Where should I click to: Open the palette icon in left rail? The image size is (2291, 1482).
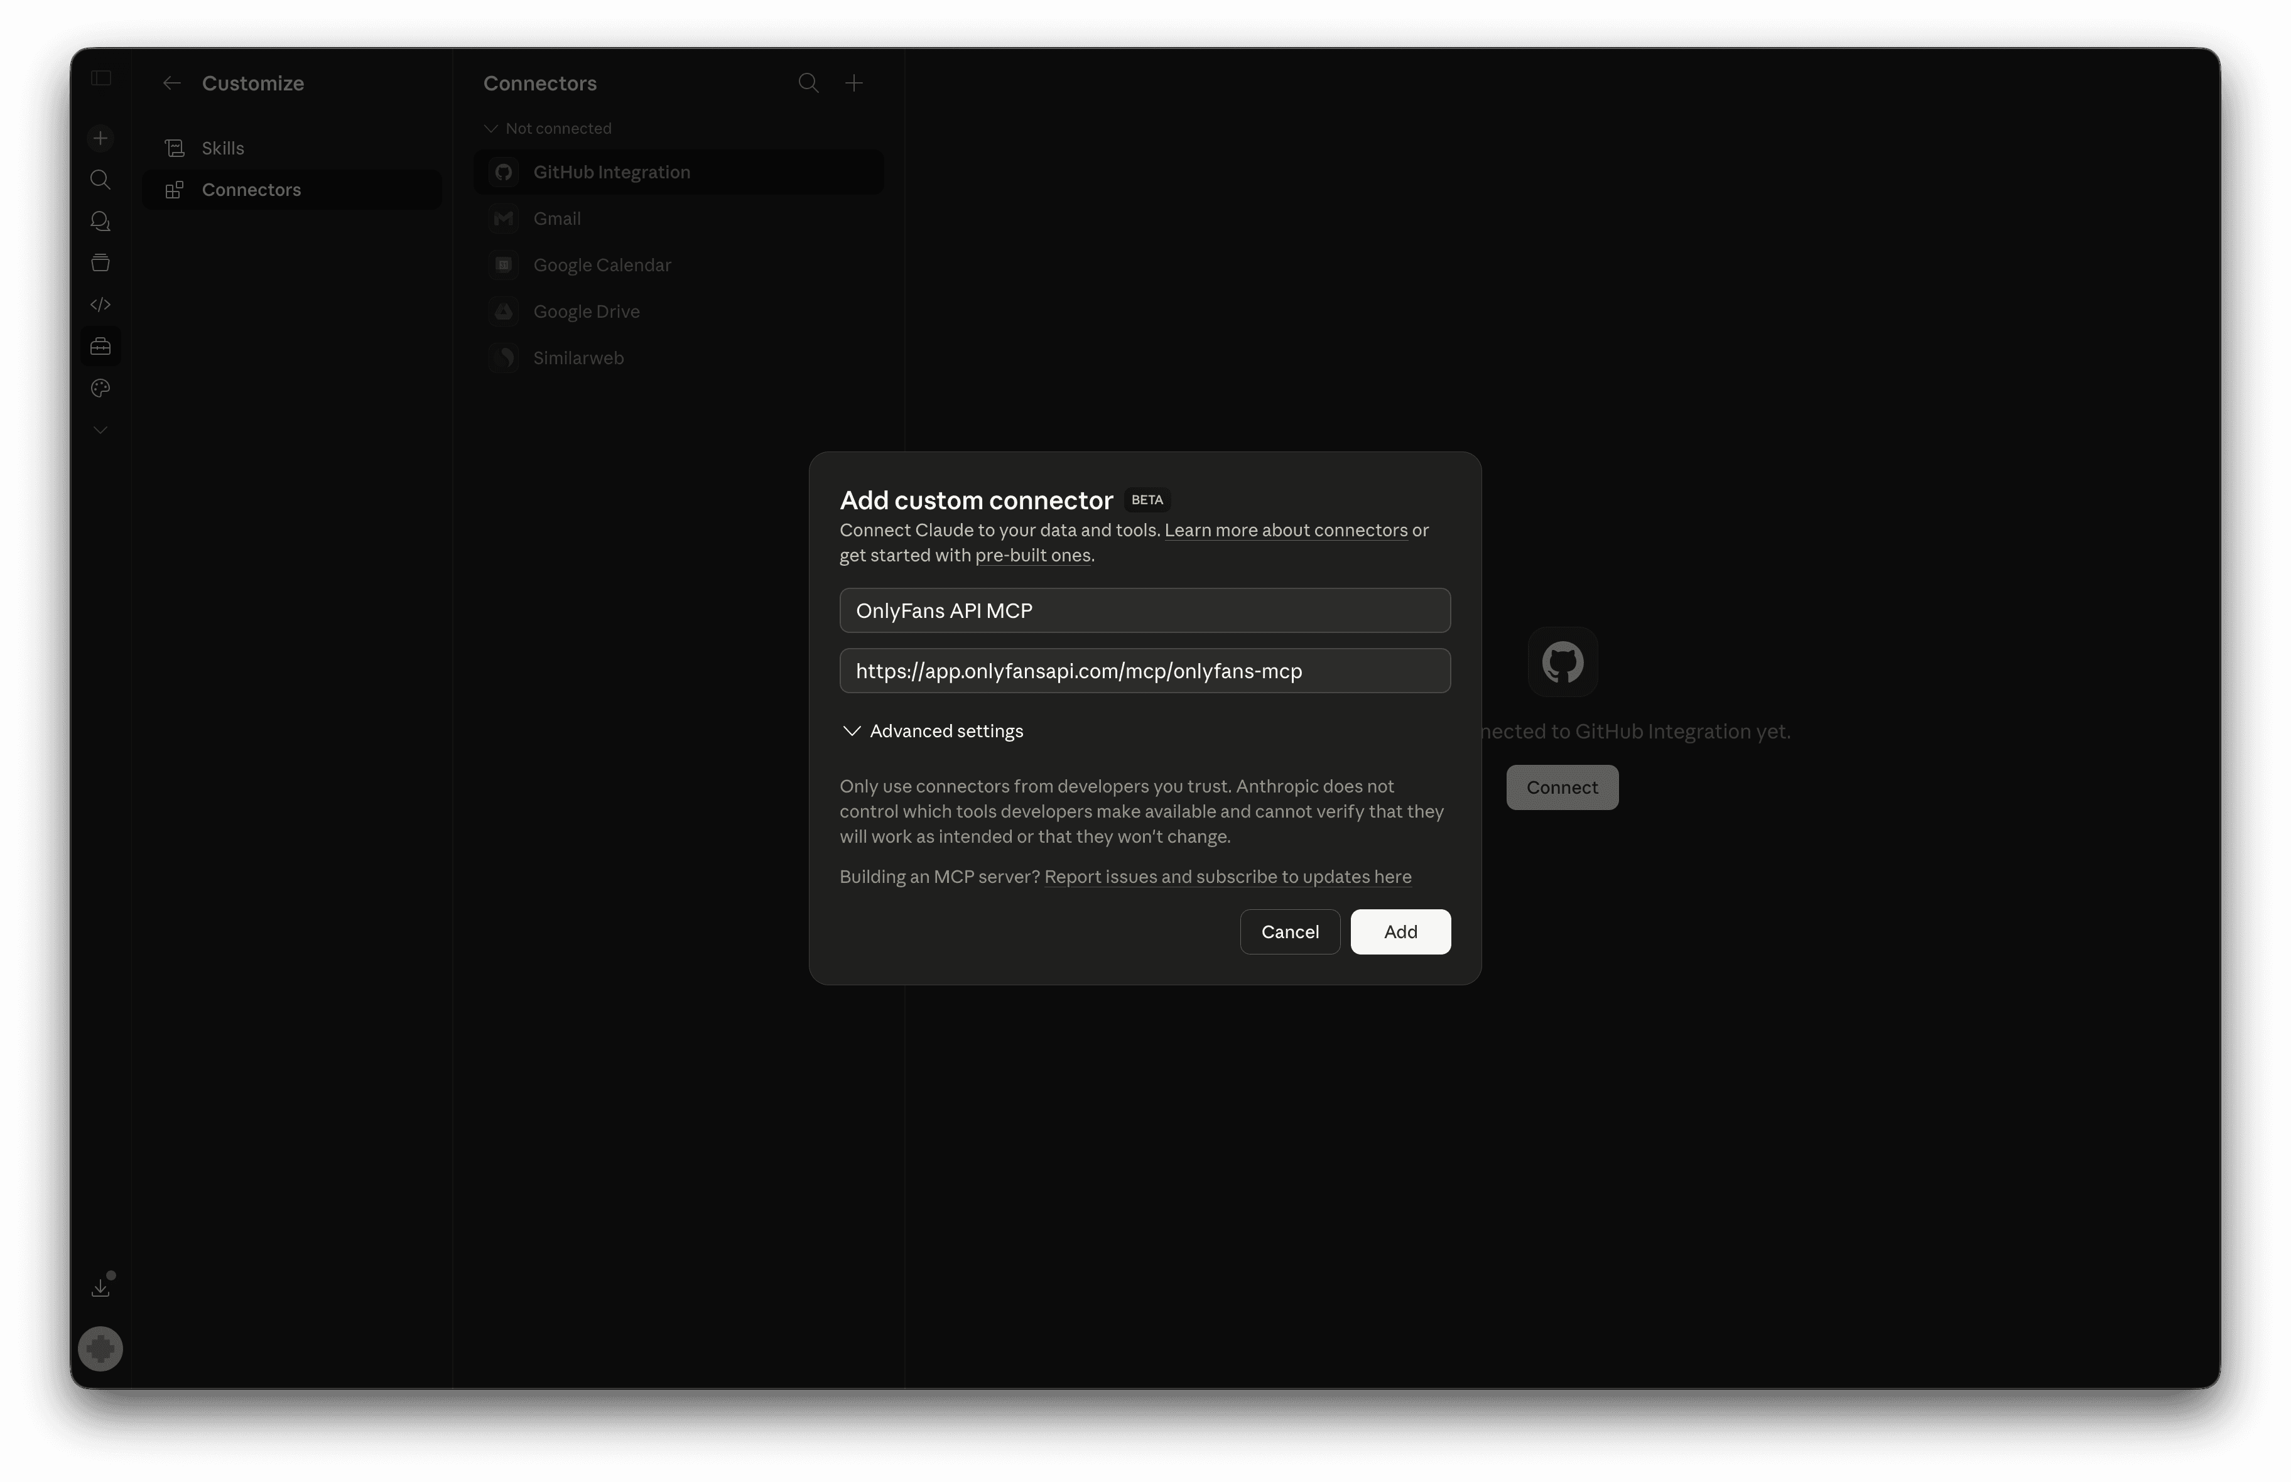pyautogui.click(x=100, y=388)
